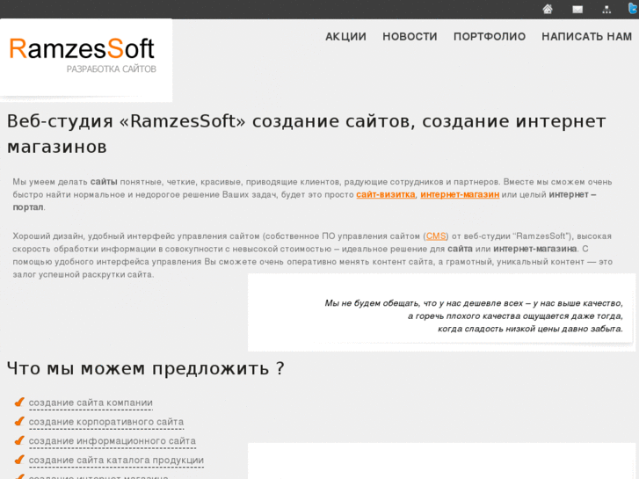The image size is (639, 479).
Task: Click quote line когда сладость низкой цены
Action: click(530, 329)
